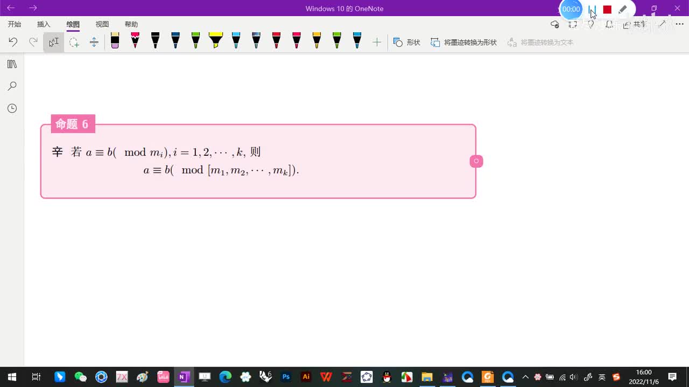Click the 命题 6 title label

pos(73,124)
